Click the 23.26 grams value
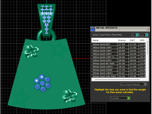The width and height of the screenshot is (152, 114). click(122, 76)
